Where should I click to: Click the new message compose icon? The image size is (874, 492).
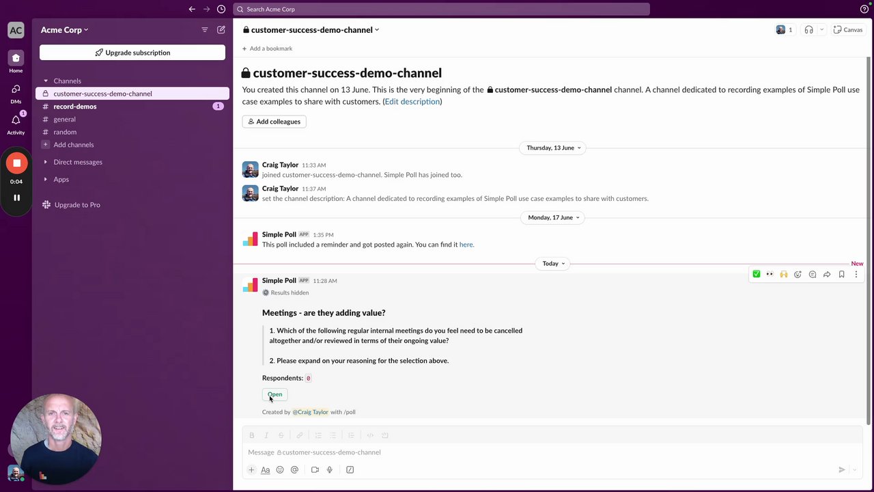click(221, 29)
